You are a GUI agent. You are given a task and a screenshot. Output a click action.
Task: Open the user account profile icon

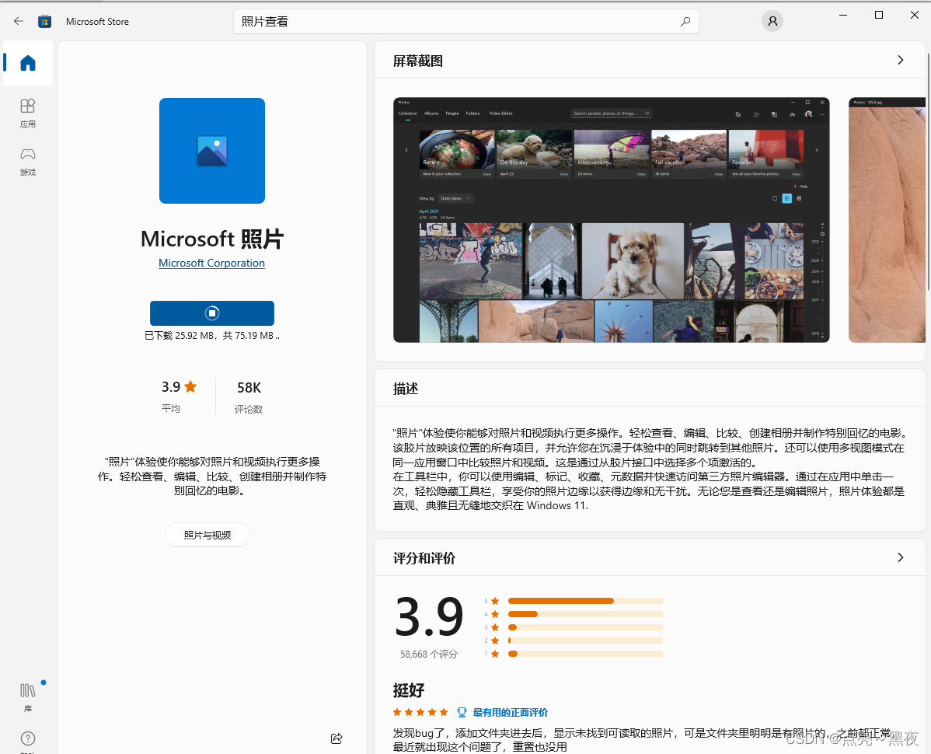772,21
